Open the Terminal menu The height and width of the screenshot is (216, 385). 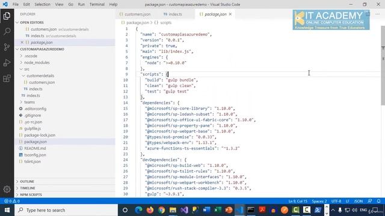(x=97, y=4)
